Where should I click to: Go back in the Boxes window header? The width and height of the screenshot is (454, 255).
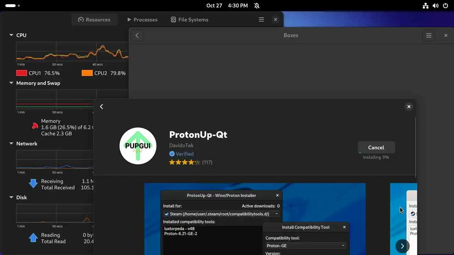point(137,35)
